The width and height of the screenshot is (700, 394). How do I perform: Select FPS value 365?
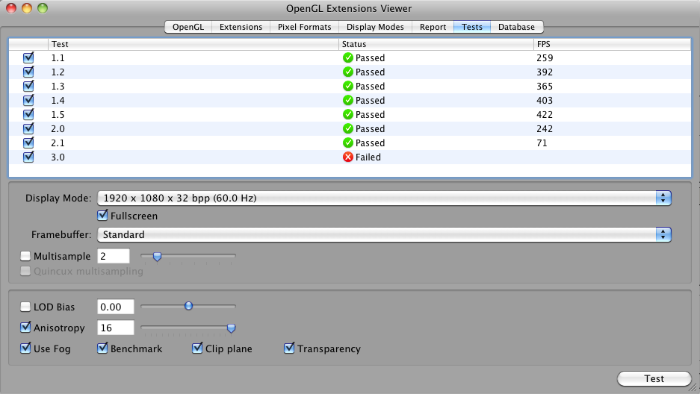point(545,87)
